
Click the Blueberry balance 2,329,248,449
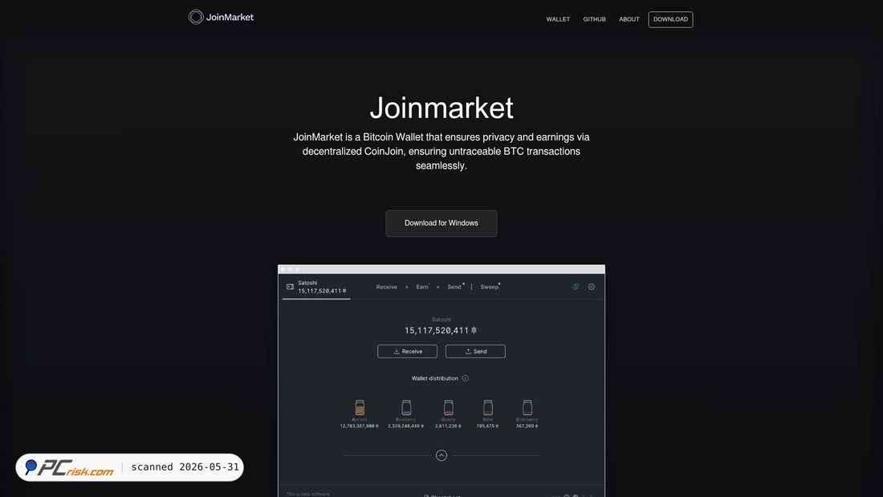point(406,426)
